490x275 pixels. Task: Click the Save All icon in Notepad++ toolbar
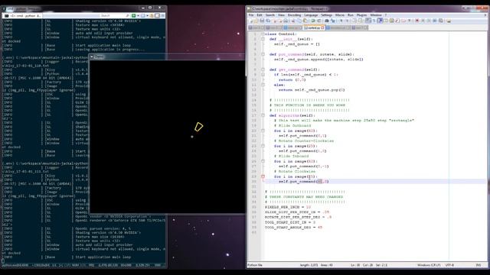pyautogui.click(x=268, y=21)
